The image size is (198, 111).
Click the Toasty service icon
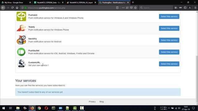pos(21,28)
